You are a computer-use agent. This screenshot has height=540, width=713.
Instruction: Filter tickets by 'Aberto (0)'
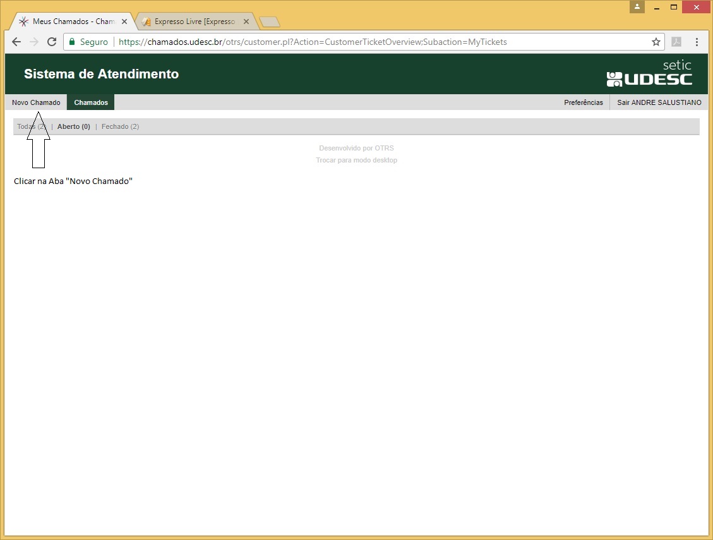[x=73, y=126]
